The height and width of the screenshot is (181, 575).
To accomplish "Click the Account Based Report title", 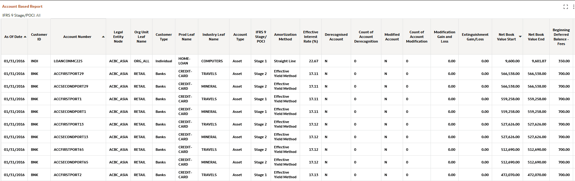I will point(22,6).
